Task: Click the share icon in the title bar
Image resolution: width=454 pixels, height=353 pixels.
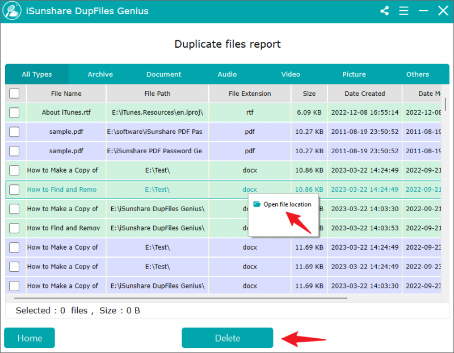Action: tap(384, 10)
